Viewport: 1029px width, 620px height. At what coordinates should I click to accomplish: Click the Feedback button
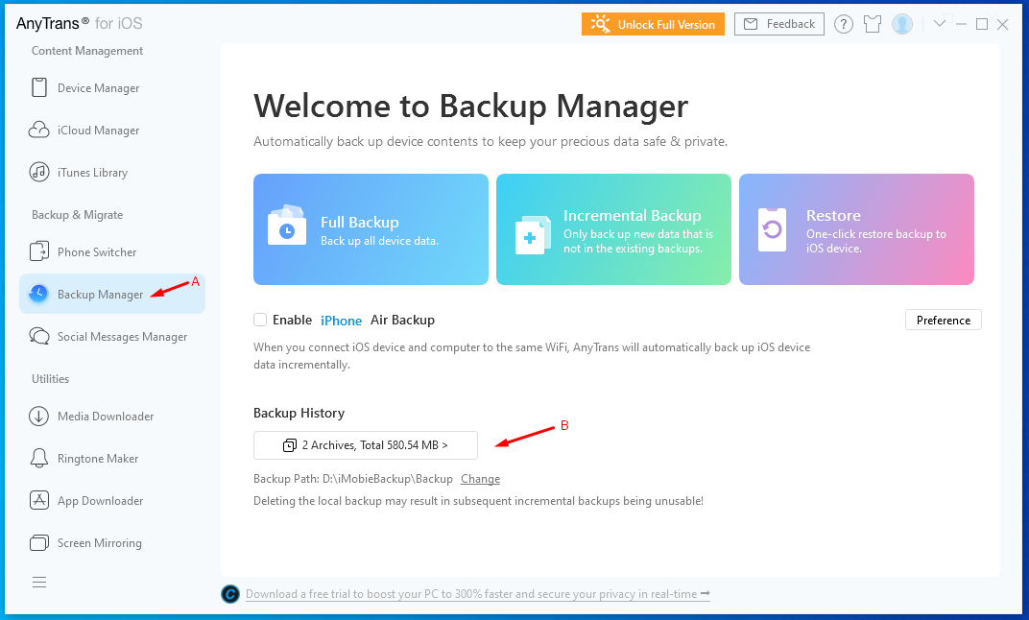(x=779, y=24)
